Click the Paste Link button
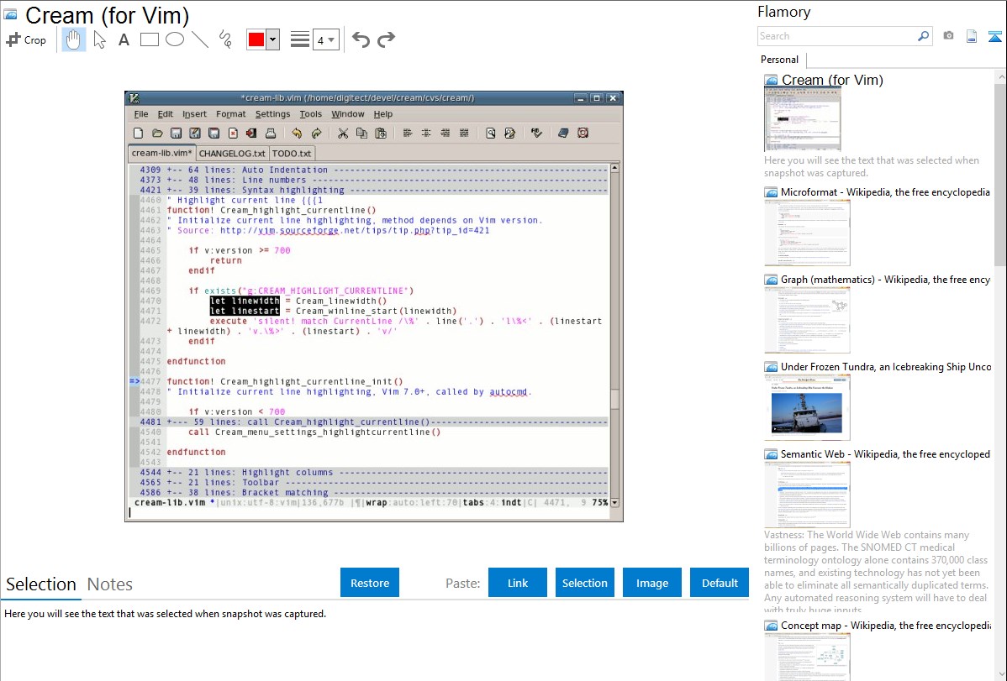Viewport: 1007px width, 681px height. (518, 583)
